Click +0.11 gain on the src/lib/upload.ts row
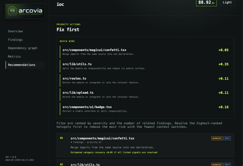Viewport: 243px width, 166px height. pos(223,93)
